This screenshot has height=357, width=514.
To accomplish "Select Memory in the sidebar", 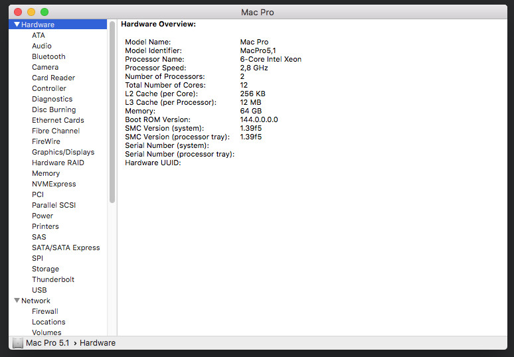I will click(46, 173).
